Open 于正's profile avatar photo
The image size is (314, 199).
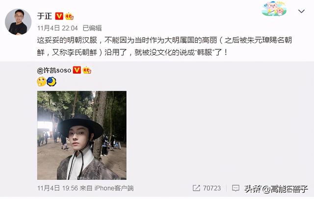click(18, 22)
